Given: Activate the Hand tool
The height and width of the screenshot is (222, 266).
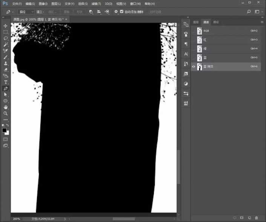Looking at the screenshot, I should coord(6,107).
